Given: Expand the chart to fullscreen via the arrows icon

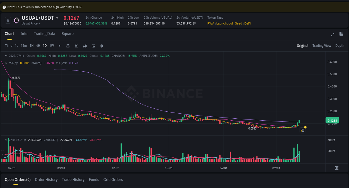Looking at the screenshot, I should [333, 35].
